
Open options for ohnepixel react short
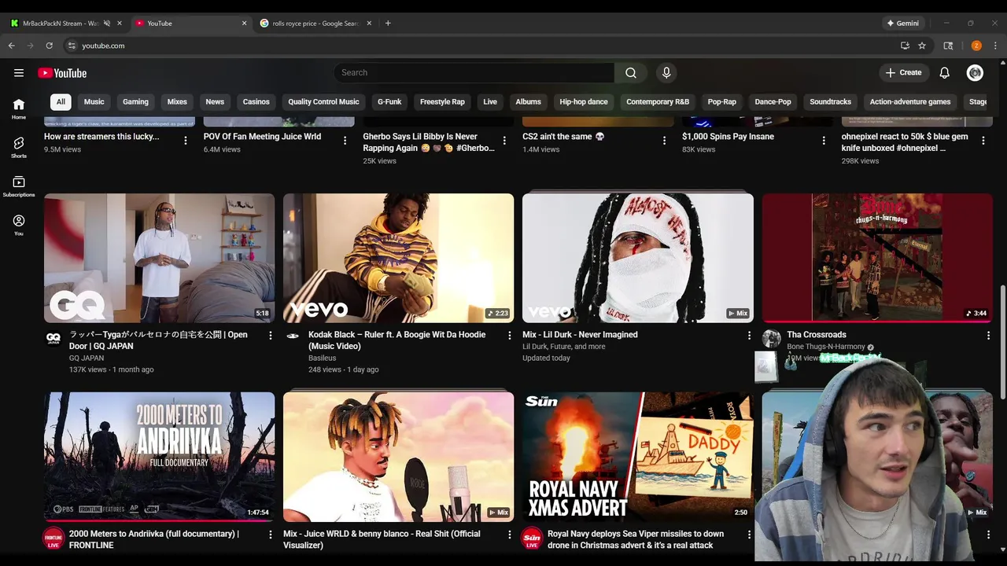(x=983, y=141)
